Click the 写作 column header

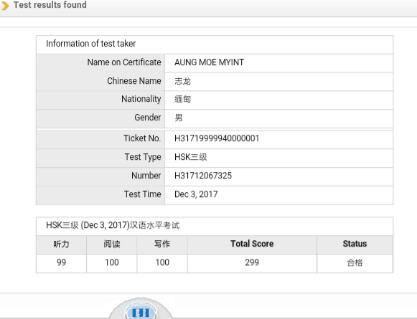click(x=162, y=244)
